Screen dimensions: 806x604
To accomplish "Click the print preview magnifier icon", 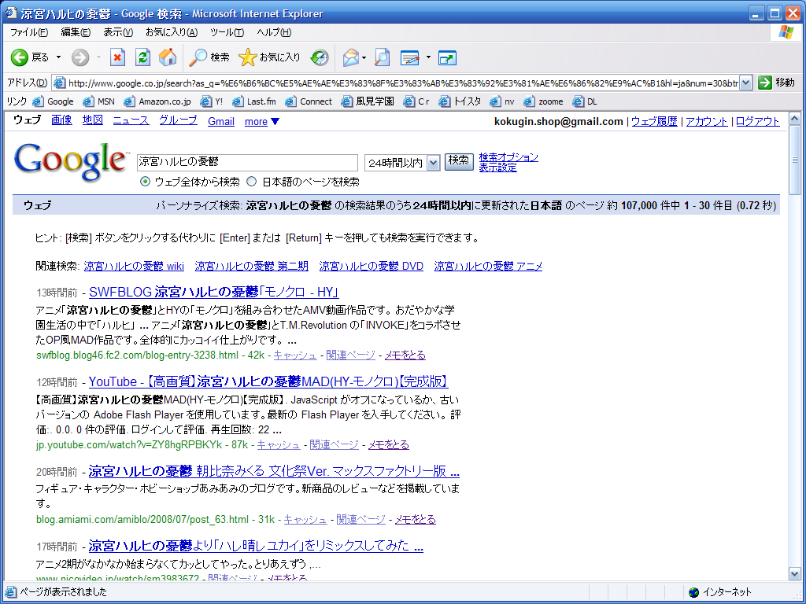I will click(382, 57).
